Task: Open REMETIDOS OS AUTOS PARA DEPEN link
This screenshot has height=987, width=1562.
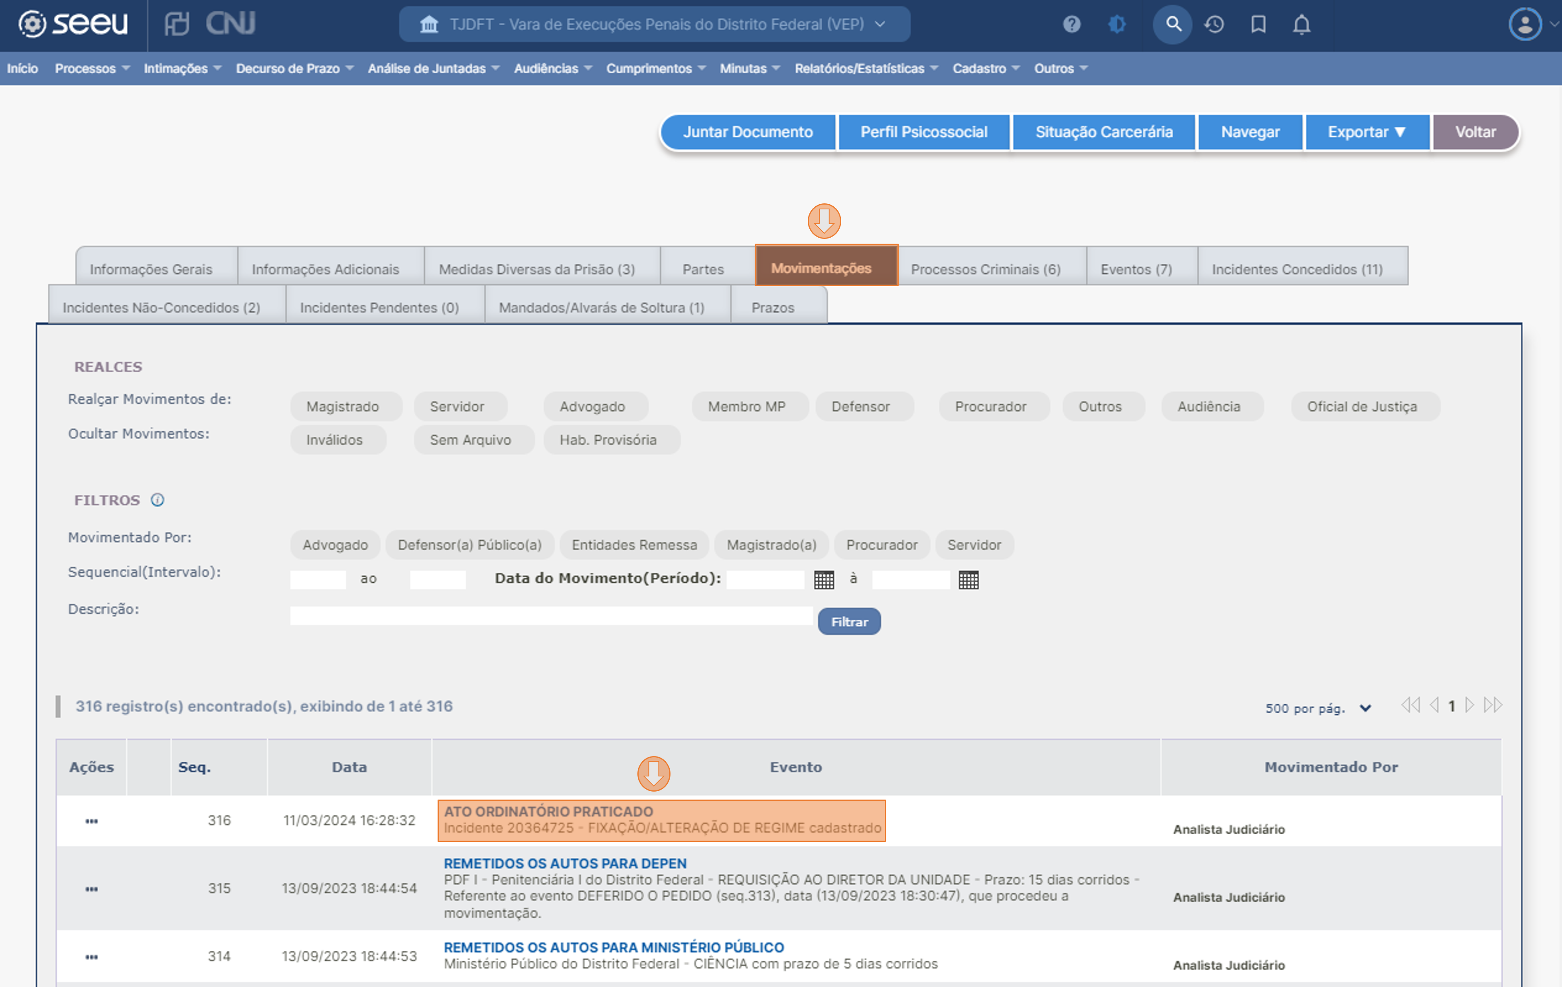Action: [x=564, y=863]
